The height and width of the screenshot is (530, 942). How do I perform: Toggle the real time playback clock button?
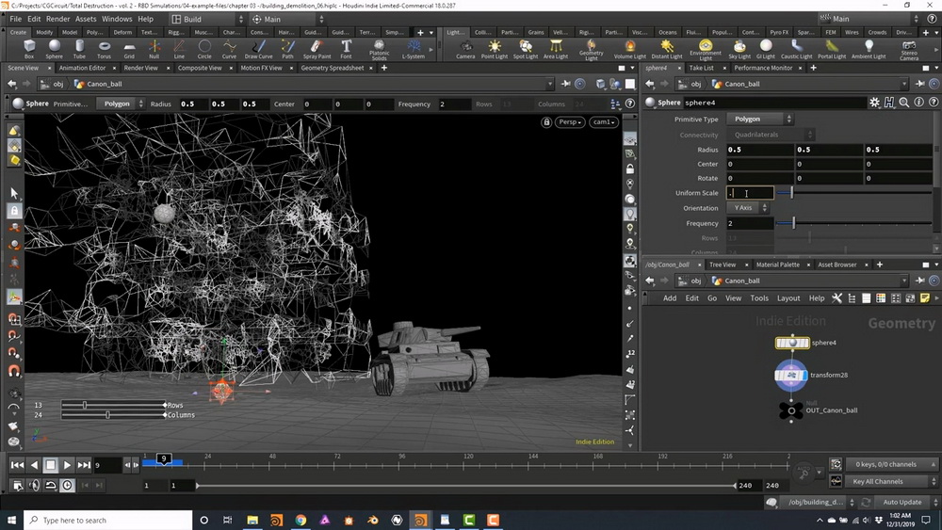click(67, 485)
